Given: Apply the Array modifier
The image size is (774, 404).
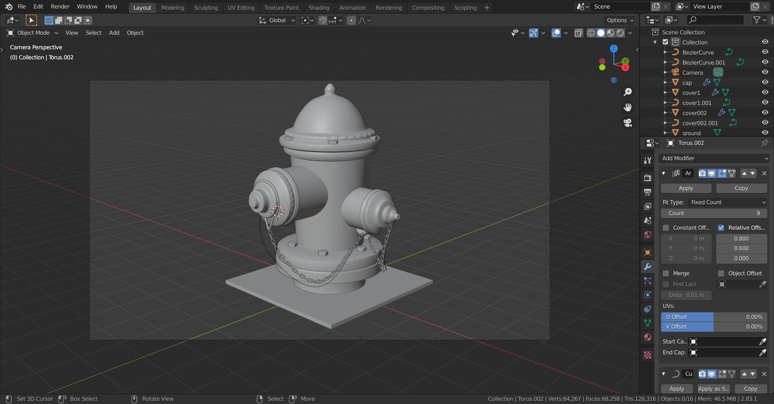Looking at the screenshot, I should click(686, 188).
